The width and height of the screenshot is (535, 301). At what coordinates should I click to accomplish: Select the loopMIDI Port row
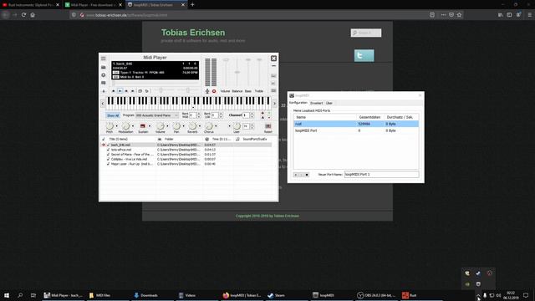tap(356, 130)
